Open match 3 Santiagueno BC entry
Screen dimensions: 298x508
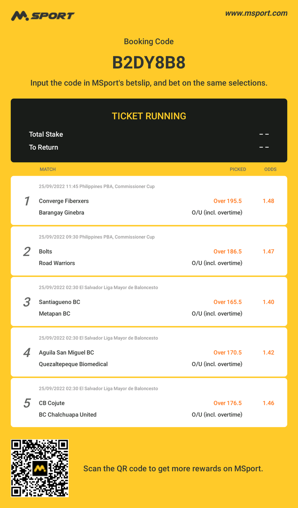tap(149, 301)
